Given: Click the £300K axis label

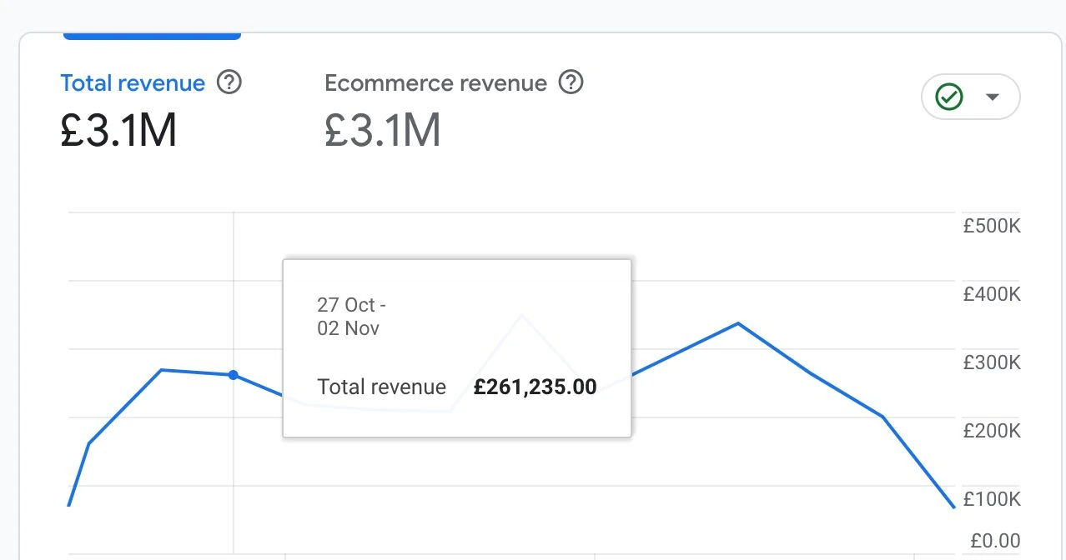Looking at the screenshot, I should 992,362.
